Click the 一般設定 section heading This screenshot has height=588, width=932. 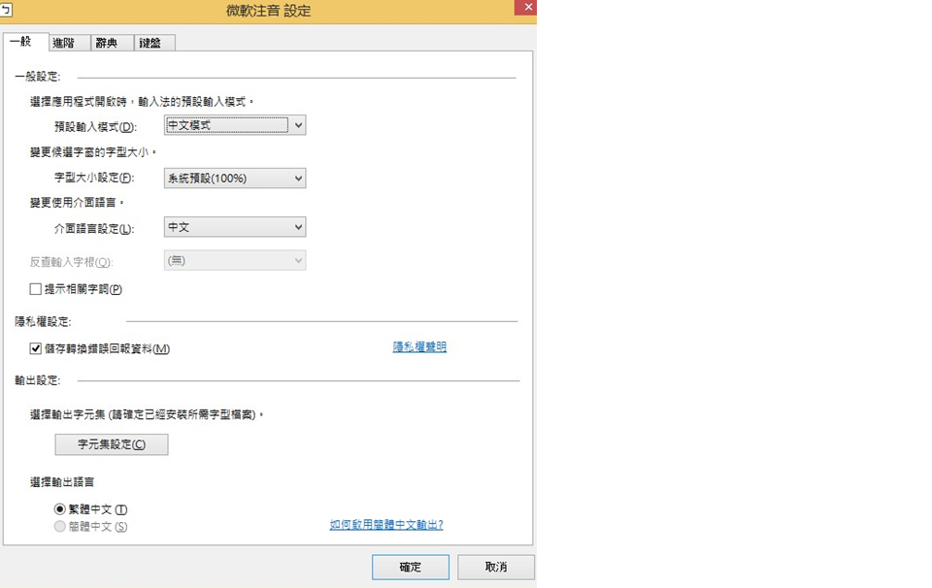[x=38, y=77]
